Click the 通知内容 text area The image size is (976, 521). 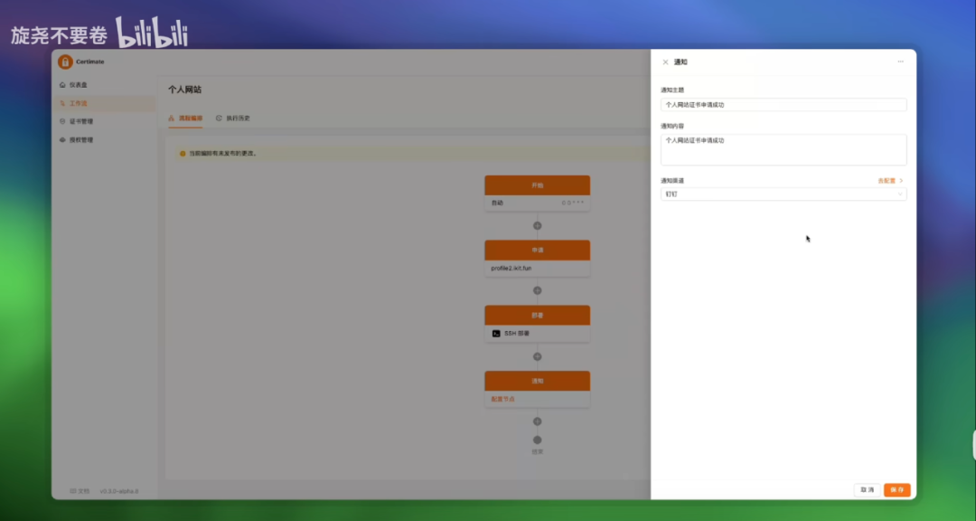[783, 149]
